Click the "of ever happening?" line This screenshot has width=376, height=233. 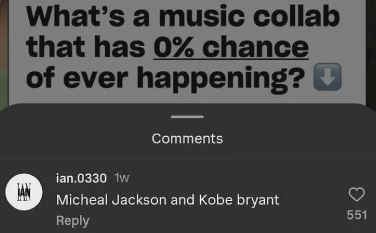165,78
